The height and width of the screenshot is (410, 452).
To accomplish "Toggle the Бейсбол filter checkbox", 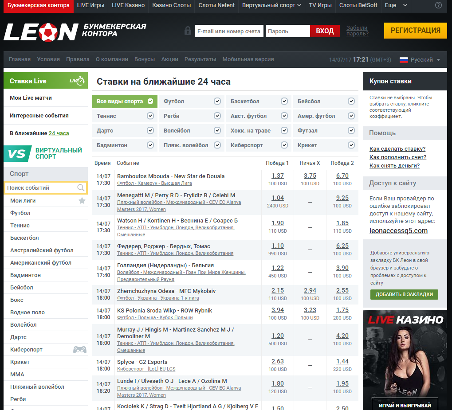I will 351,101.
